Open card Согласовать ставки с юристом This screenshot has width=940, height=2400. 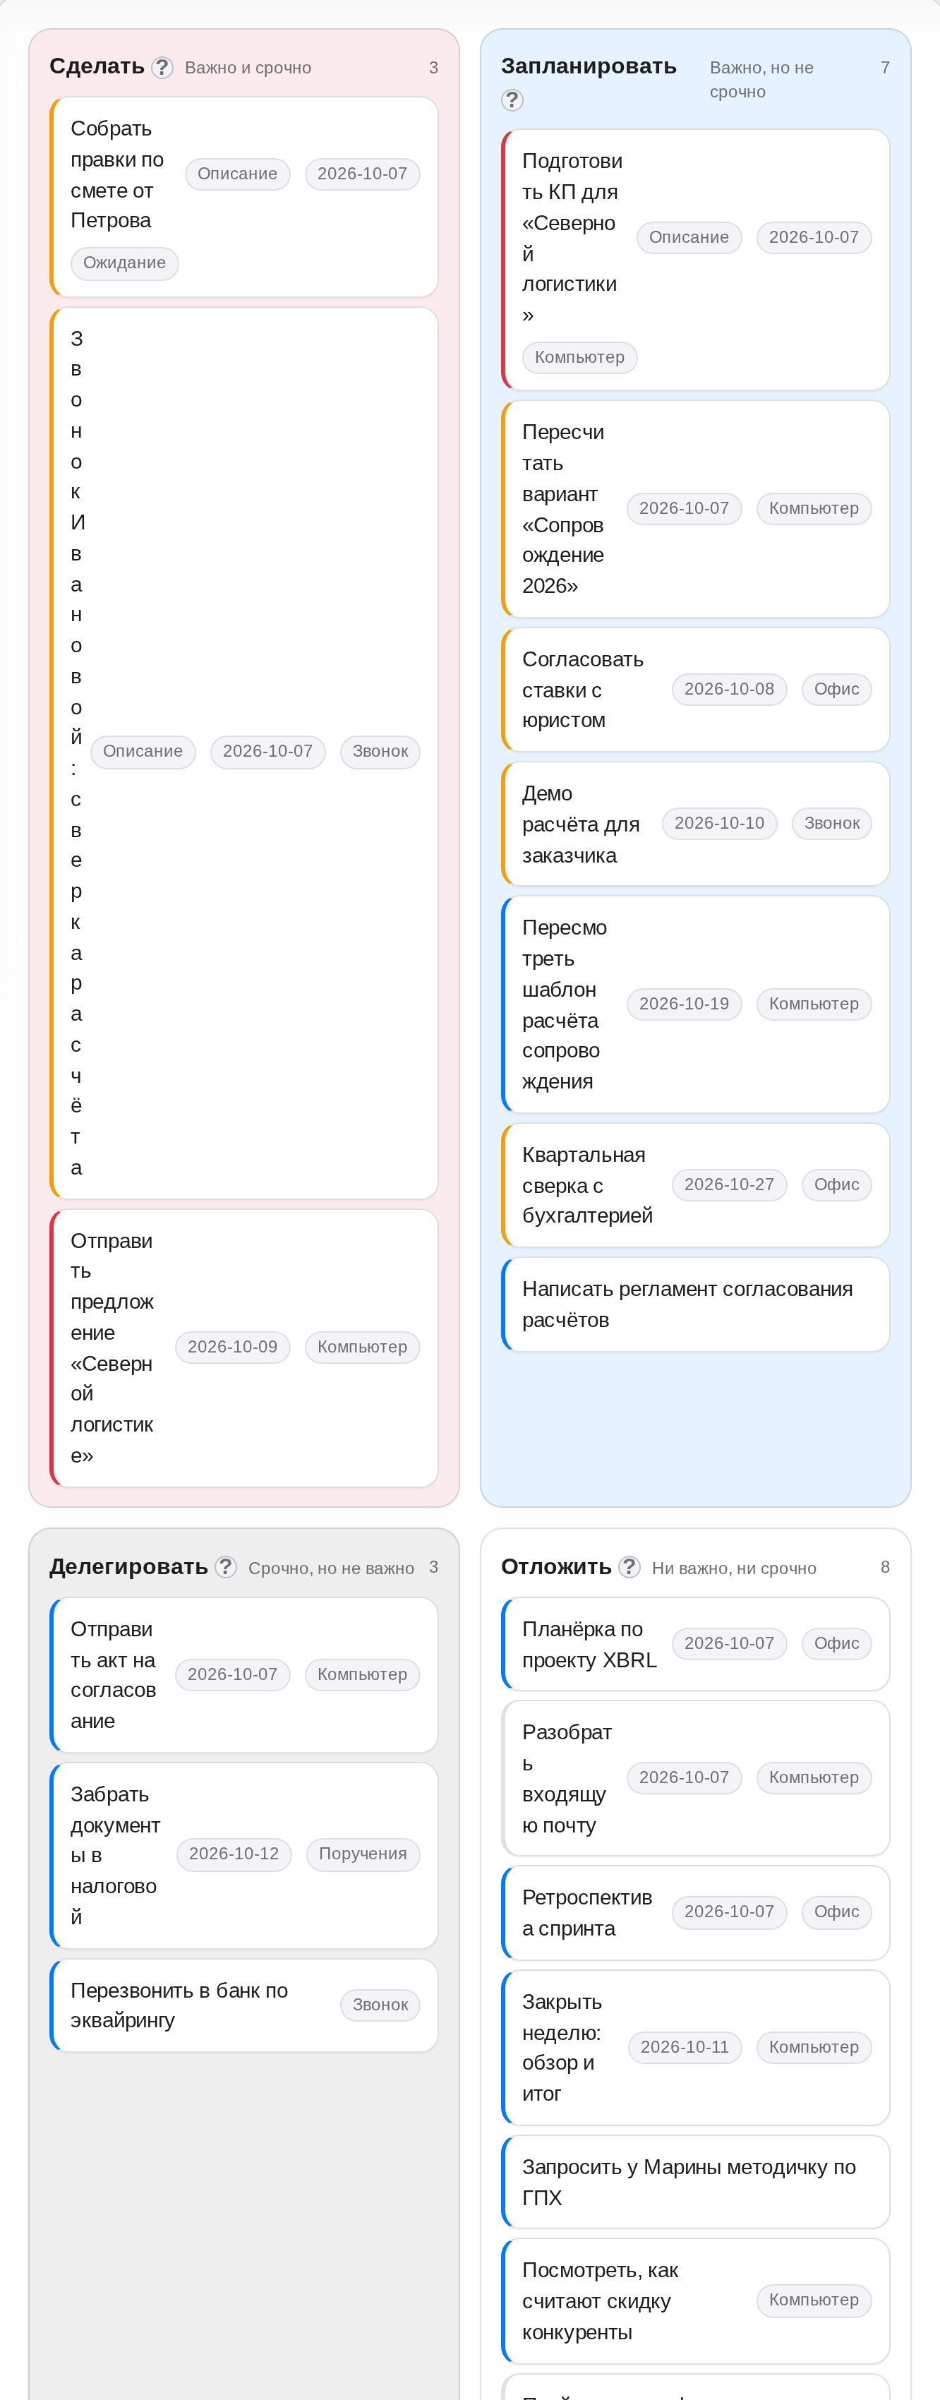695,690
